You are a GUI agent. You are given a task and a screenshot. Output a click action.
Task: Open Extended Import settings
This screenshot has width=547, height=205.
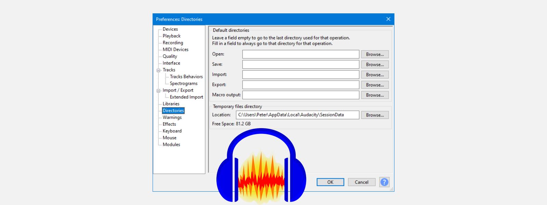click(x=186, y=97)
